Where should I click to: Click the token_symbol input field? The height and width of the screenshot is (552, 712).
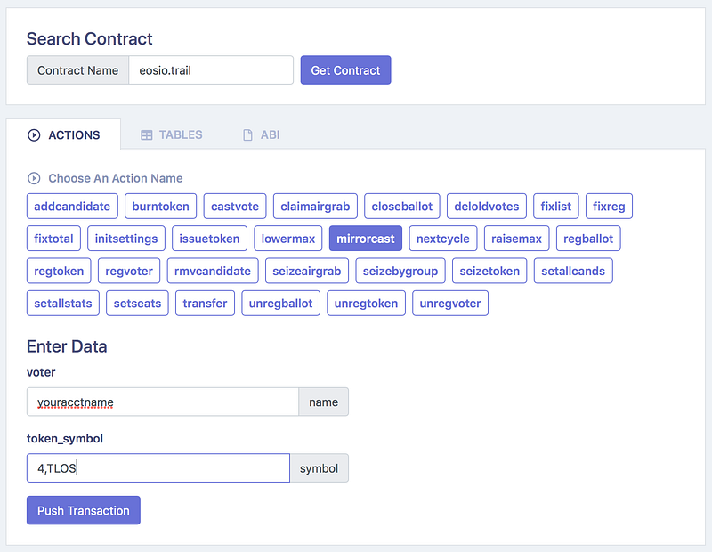click(158, 468)
